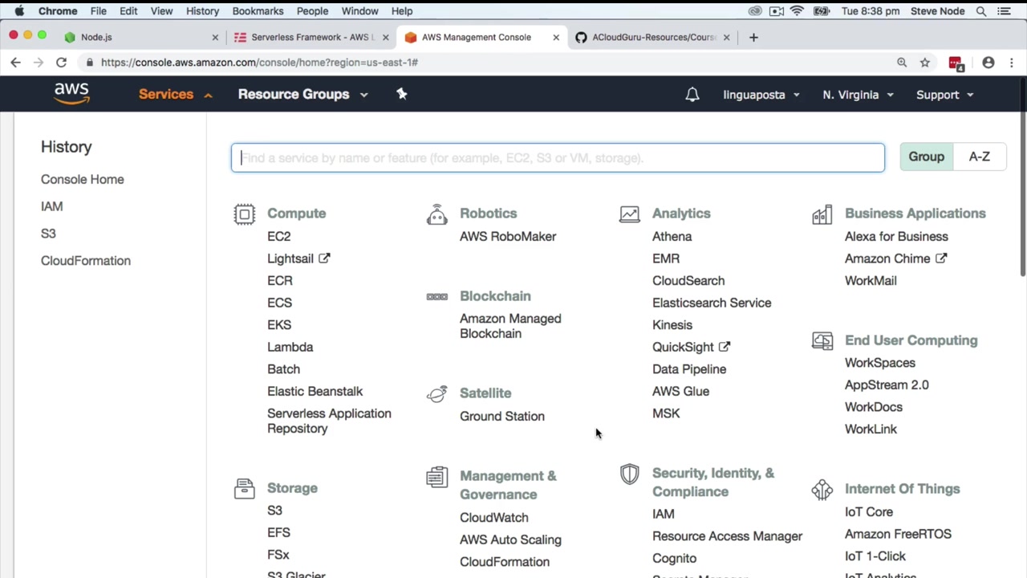Click the AWS logo home icon

[71, 94]
